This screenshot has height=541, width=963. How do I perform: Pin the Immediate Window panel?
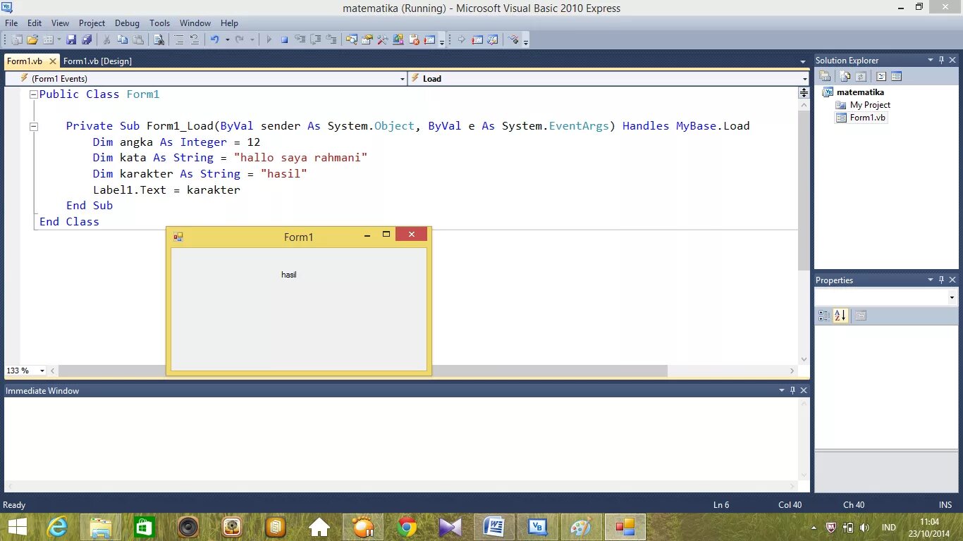pos(792,390)
